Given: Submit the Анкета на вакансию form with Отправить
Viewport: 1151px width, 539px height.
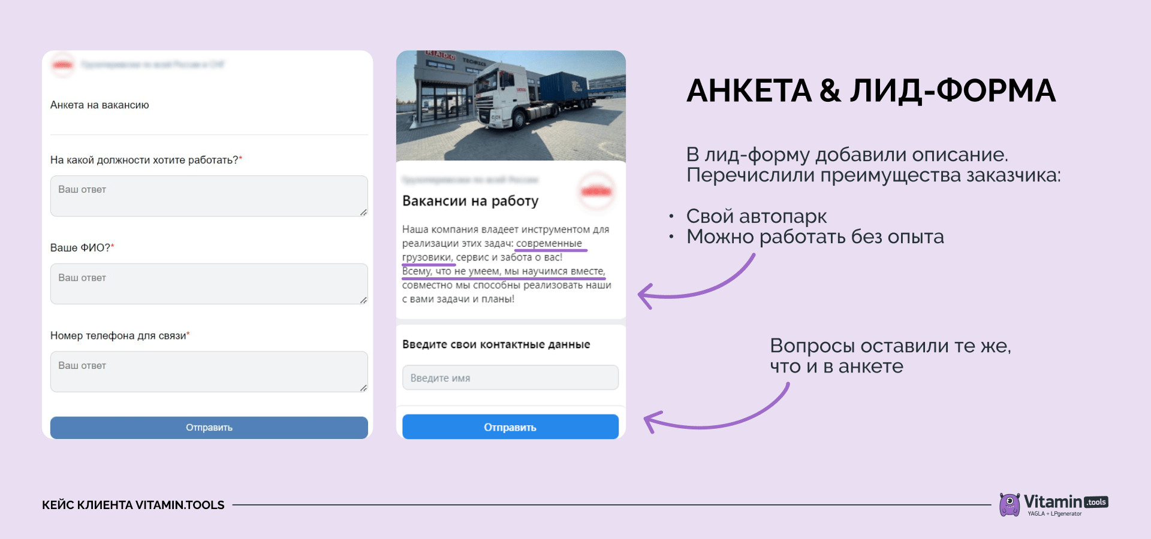Looking at the screenshot, I should click(x=209, y=428).
